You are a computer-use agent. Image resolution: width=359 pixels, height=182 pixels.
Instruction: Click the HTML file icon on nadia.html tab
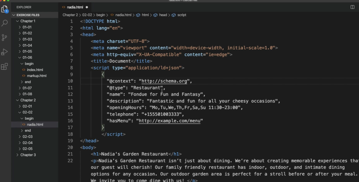click(64, 7)
